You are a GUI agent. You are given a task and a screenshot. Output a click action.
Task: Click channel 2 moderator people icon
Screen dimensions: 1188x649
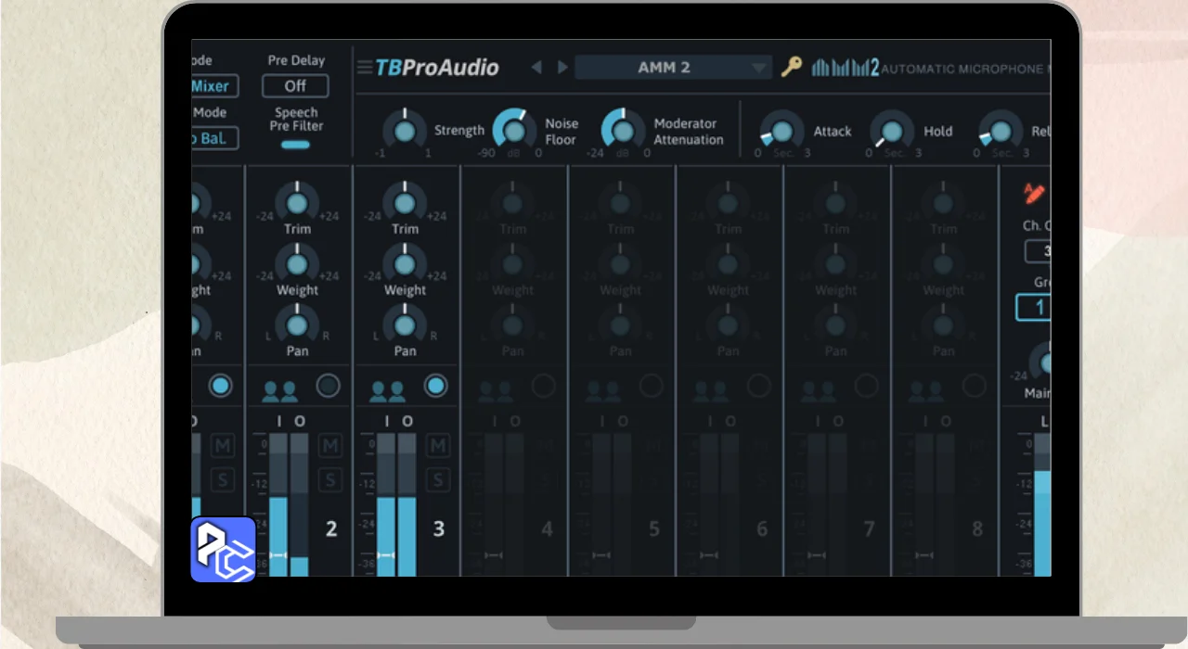tap(279, 391)
